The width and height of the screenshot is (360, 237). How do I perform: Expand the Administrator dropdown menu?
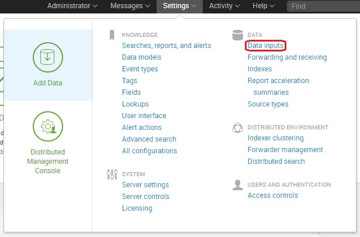point(72,6)
